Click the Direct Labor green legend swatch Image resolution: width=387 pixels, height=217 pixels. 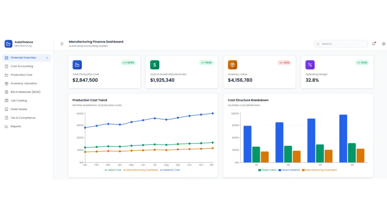click(x=260, y=170)
